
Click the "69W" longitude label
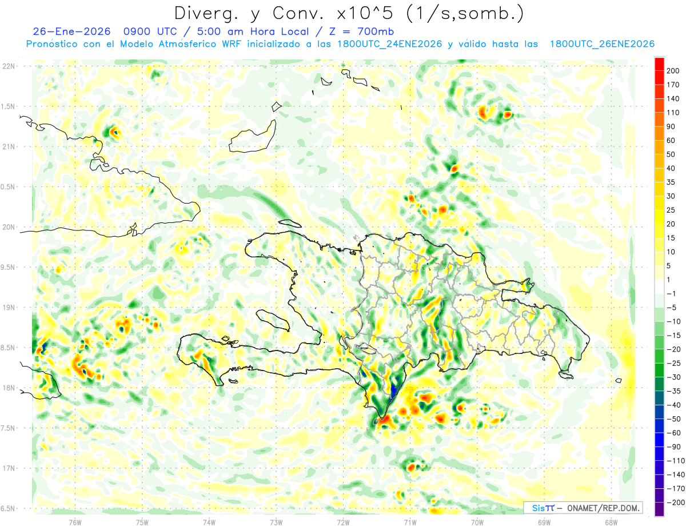click(544, 522)
